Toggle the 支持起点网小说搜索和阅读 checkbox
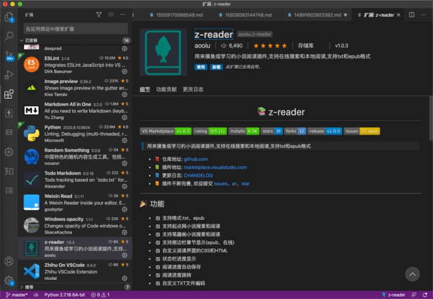The width and height of the screenshot is (433, 299). click(158, 226)
